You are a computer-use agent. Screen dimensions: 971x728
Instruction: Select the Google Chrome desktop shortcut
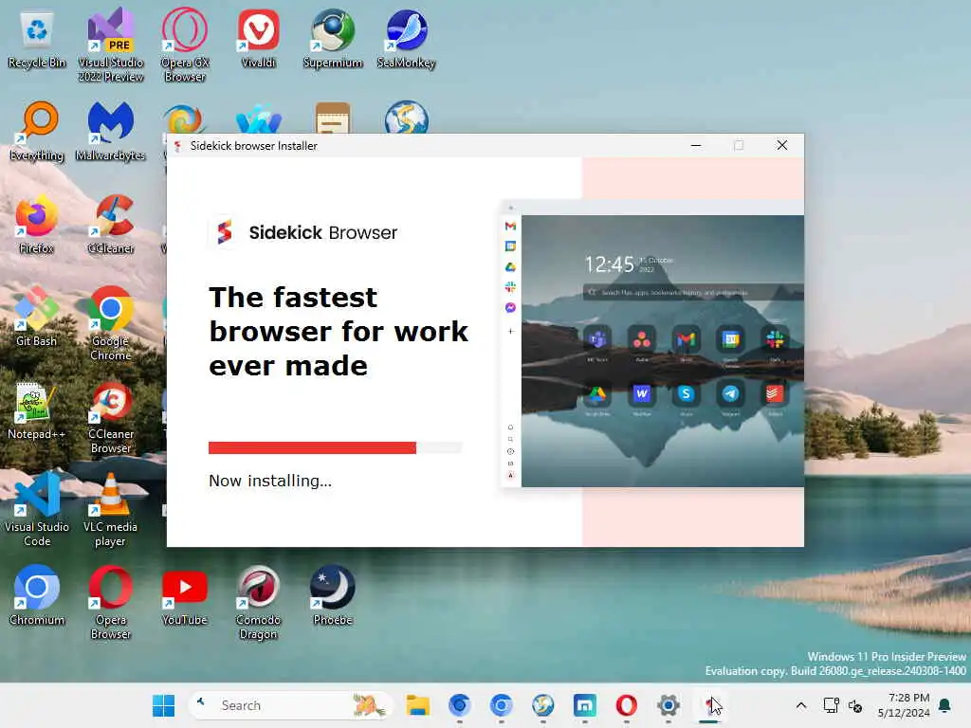(110, 324)
